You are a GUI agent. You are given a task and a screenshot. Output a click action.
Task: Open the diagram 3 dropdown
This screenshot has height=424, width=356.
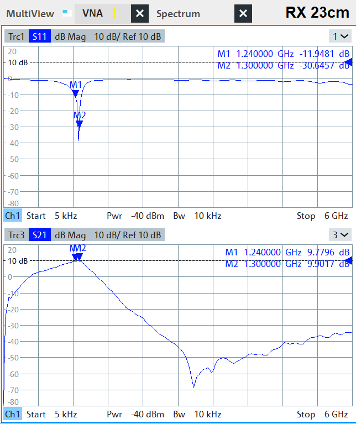point(340,235)
